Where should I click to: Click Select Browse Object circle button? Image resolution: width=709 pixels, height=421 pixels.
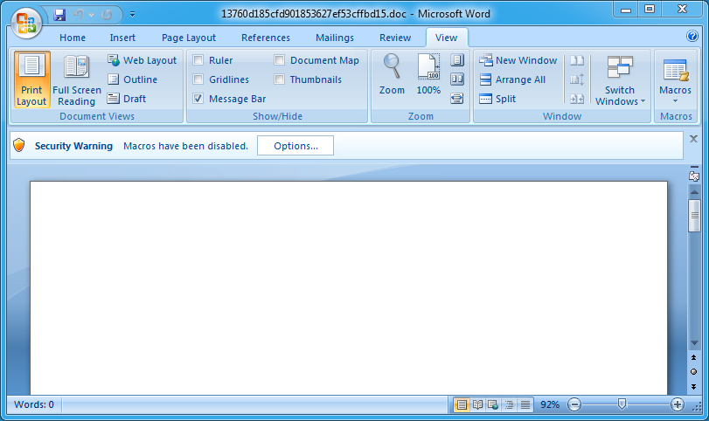tap(693, 372)
